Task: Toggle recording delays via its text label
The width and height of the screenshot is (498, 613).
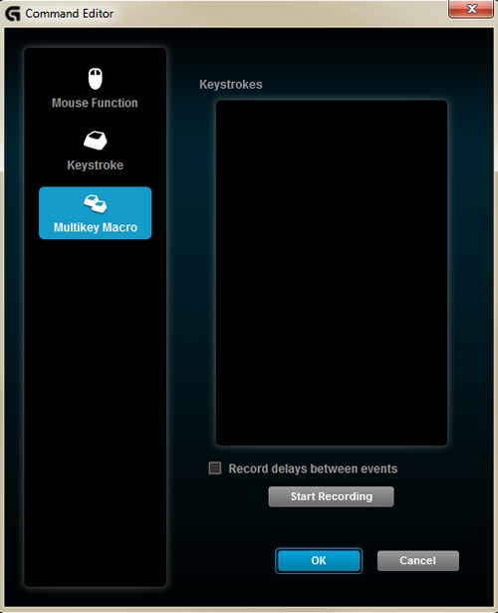Action: click(313, 468)
